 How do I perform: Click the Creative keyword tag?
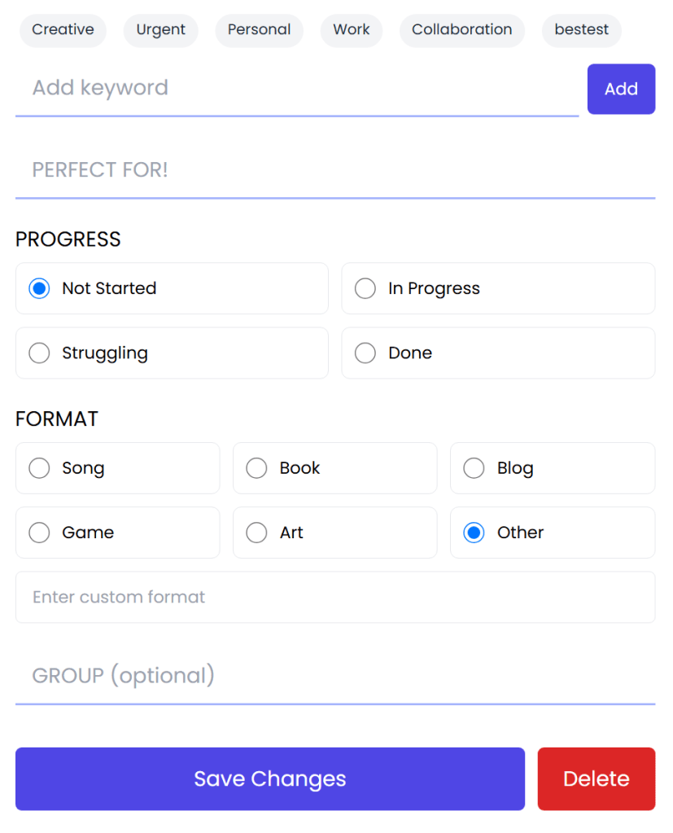coord(63,30)
